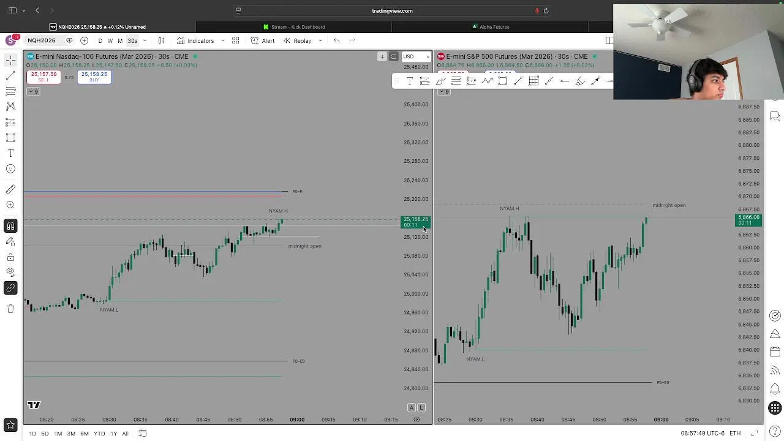Open timezone menu 08:57:49 UTC-6

703,434
